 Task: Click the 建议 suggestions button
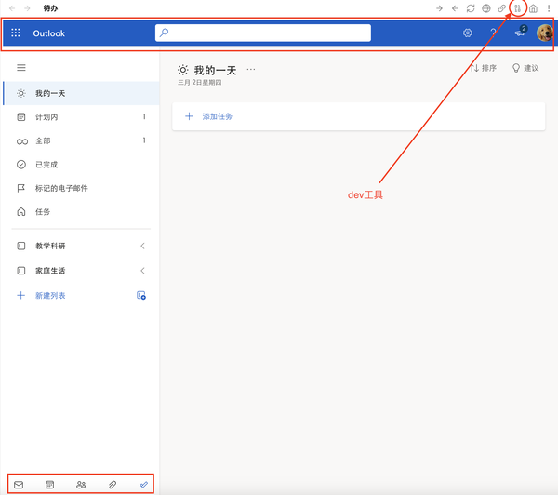click(525, 68)
